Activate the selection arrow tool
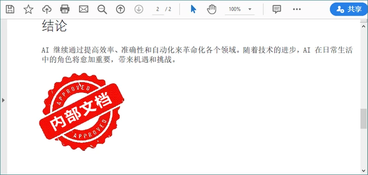The image size is (368, 175). 193,9
